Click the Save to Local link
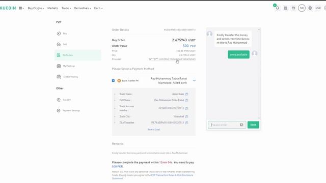326x183 pixels. tap(154, 130)
